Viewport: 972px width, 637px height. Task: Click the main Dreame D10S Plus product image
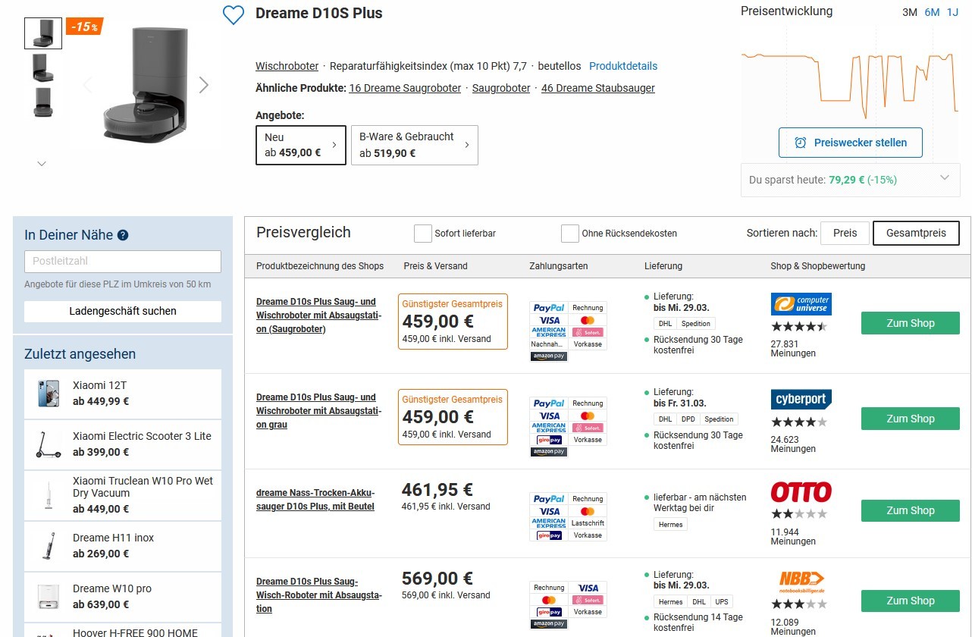146,85
